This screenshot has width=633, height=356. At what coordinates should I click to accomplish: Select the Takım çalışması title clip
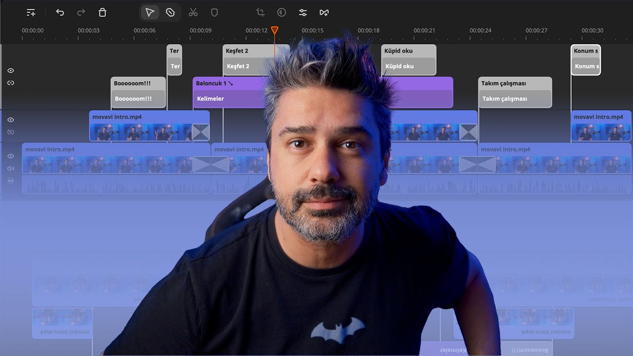click(514, 92)
